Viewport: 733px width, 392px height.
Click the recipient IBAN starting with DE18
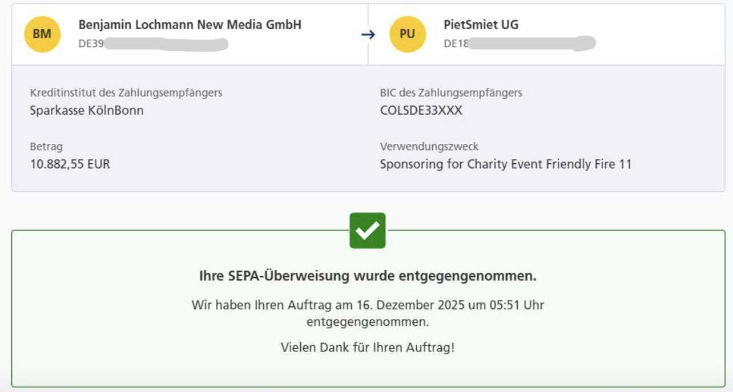(519, 44)
